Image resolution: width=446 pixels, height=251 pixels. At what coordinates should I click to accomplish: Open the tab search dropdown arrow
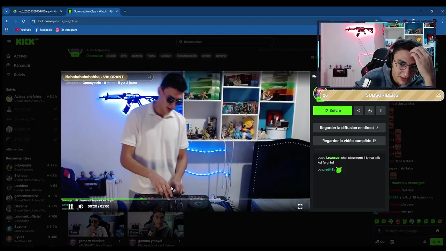(6, 11)
